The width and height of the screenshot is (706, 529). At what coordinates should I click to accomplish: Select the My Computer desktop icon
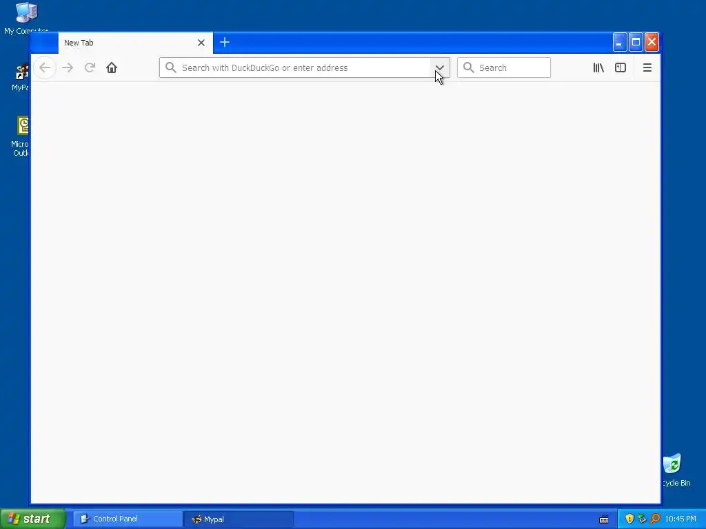tap(26, 18)
